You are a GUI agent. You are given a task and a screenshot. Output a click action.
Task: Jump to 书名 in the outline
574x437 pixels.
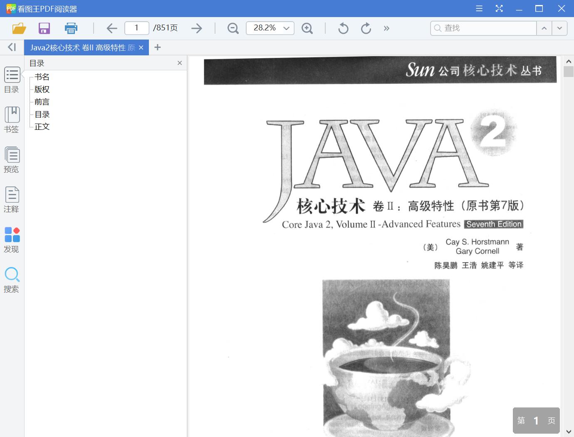tap(42, 77)
